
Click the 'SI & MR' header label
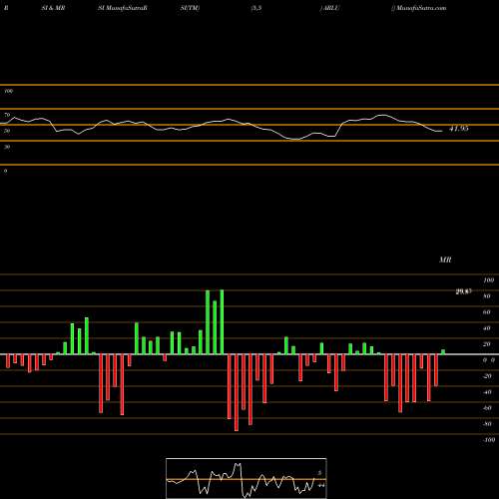click(x=53, y=8)
